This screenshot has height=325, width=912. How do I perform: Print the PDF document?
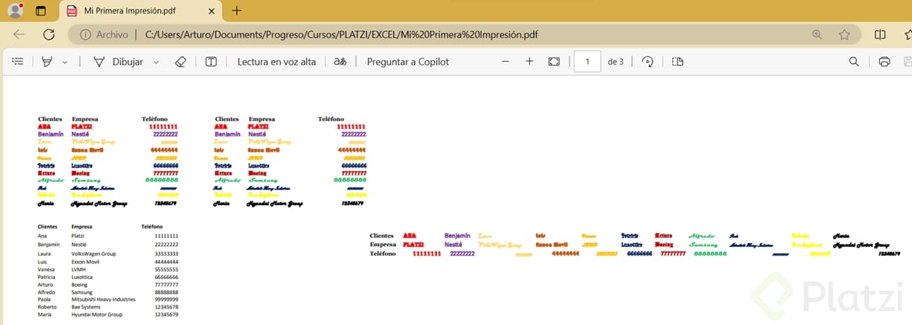click(885, 62)
